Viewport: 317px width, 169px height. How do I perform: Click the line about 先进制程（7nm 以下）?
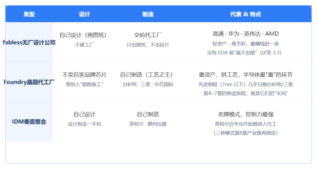tap(246, 84)
